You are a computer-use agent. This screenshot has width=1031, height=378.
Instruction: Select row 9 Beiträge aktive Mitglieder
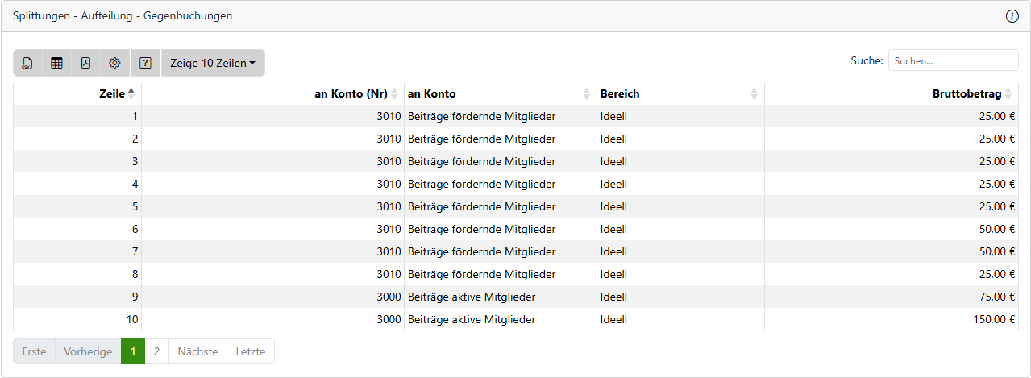coord(472,297)
